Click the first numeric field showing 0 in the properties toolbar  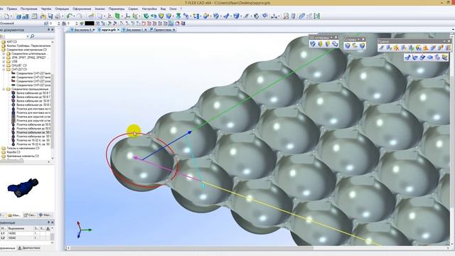point(53,23)
